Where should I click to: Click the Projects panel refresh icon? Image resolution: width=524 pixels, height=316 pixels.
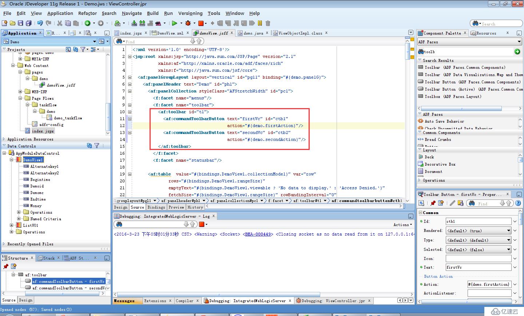[75, 49]
